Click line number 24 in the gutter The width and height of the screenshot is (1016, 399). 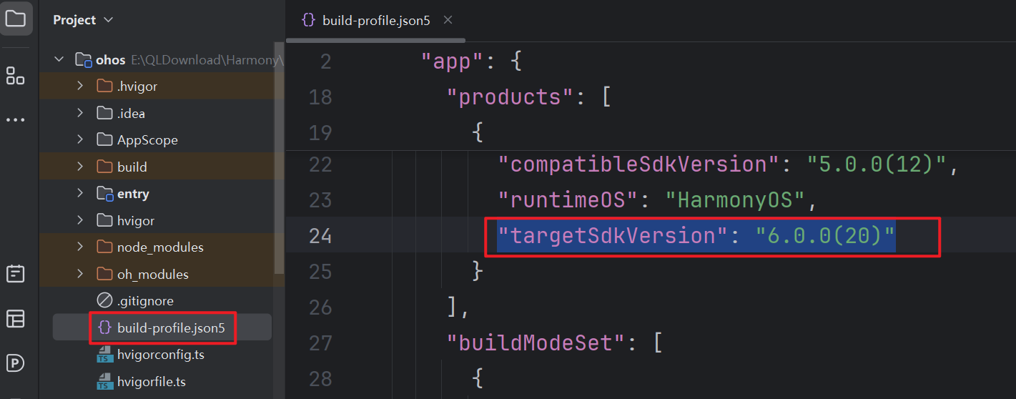click(x=320, y=235)
